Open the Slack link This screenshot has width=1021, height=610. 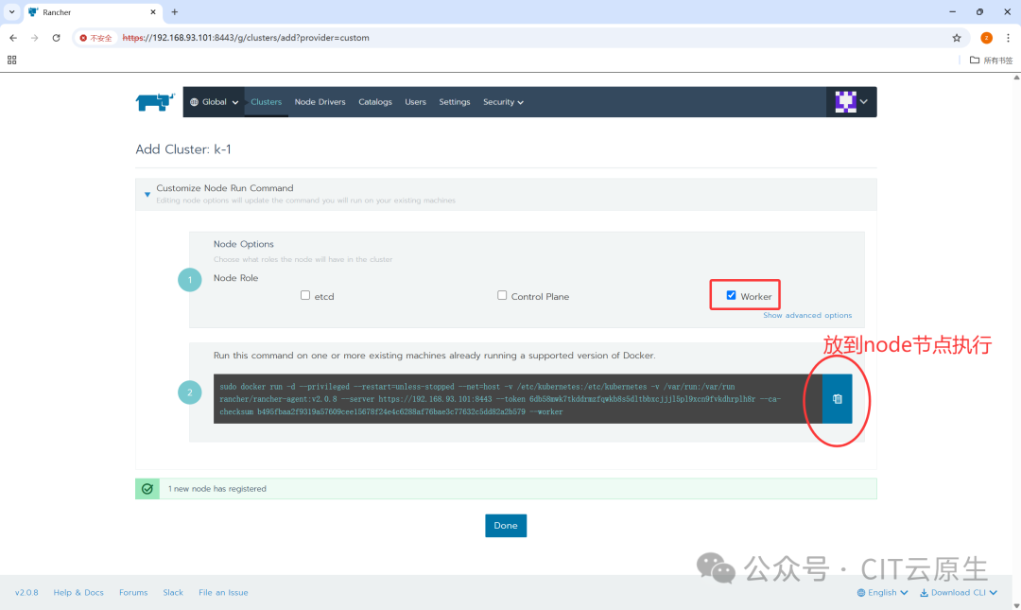173,592
